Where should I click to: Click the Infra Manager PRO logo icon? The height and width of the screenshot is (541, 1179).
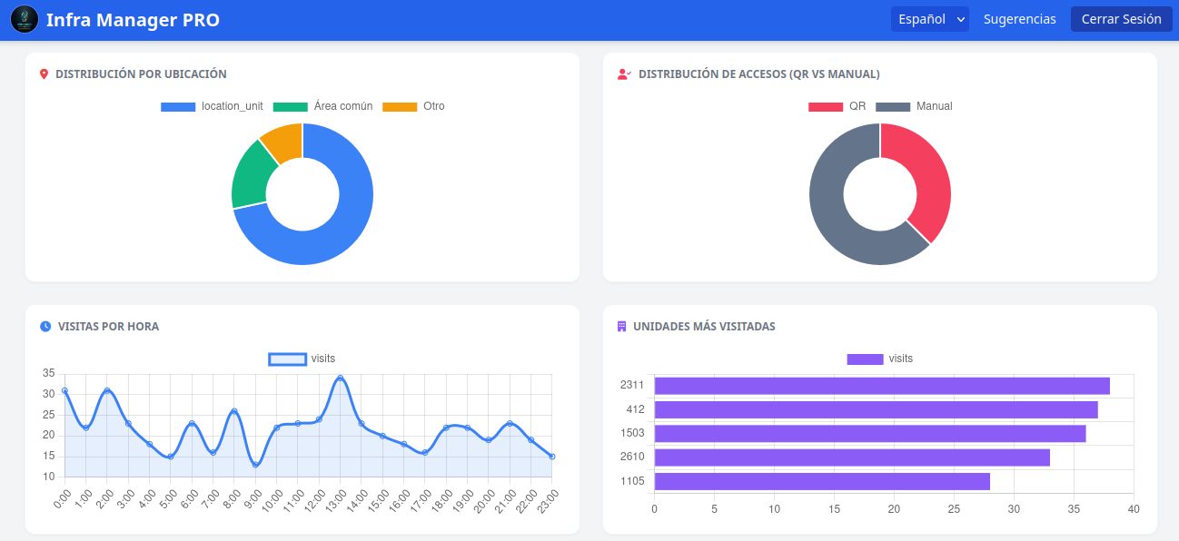pyautogui.click(x=24, y=18)
